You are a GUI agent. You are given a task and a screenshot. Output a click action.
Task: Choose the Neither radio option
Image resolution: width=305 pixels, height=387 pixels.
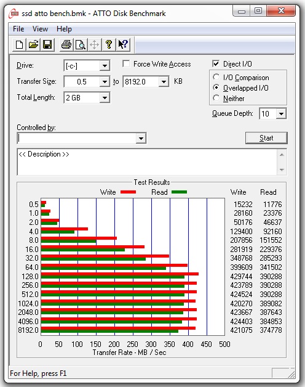pyautogui.click(x=216, y=98)
